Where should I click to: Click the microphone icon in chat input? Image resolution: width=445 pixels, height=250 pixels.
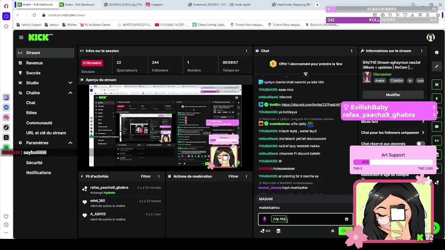click(265, 219)
